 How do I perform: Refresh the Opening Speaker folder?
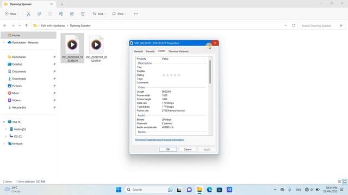point(294,25)
